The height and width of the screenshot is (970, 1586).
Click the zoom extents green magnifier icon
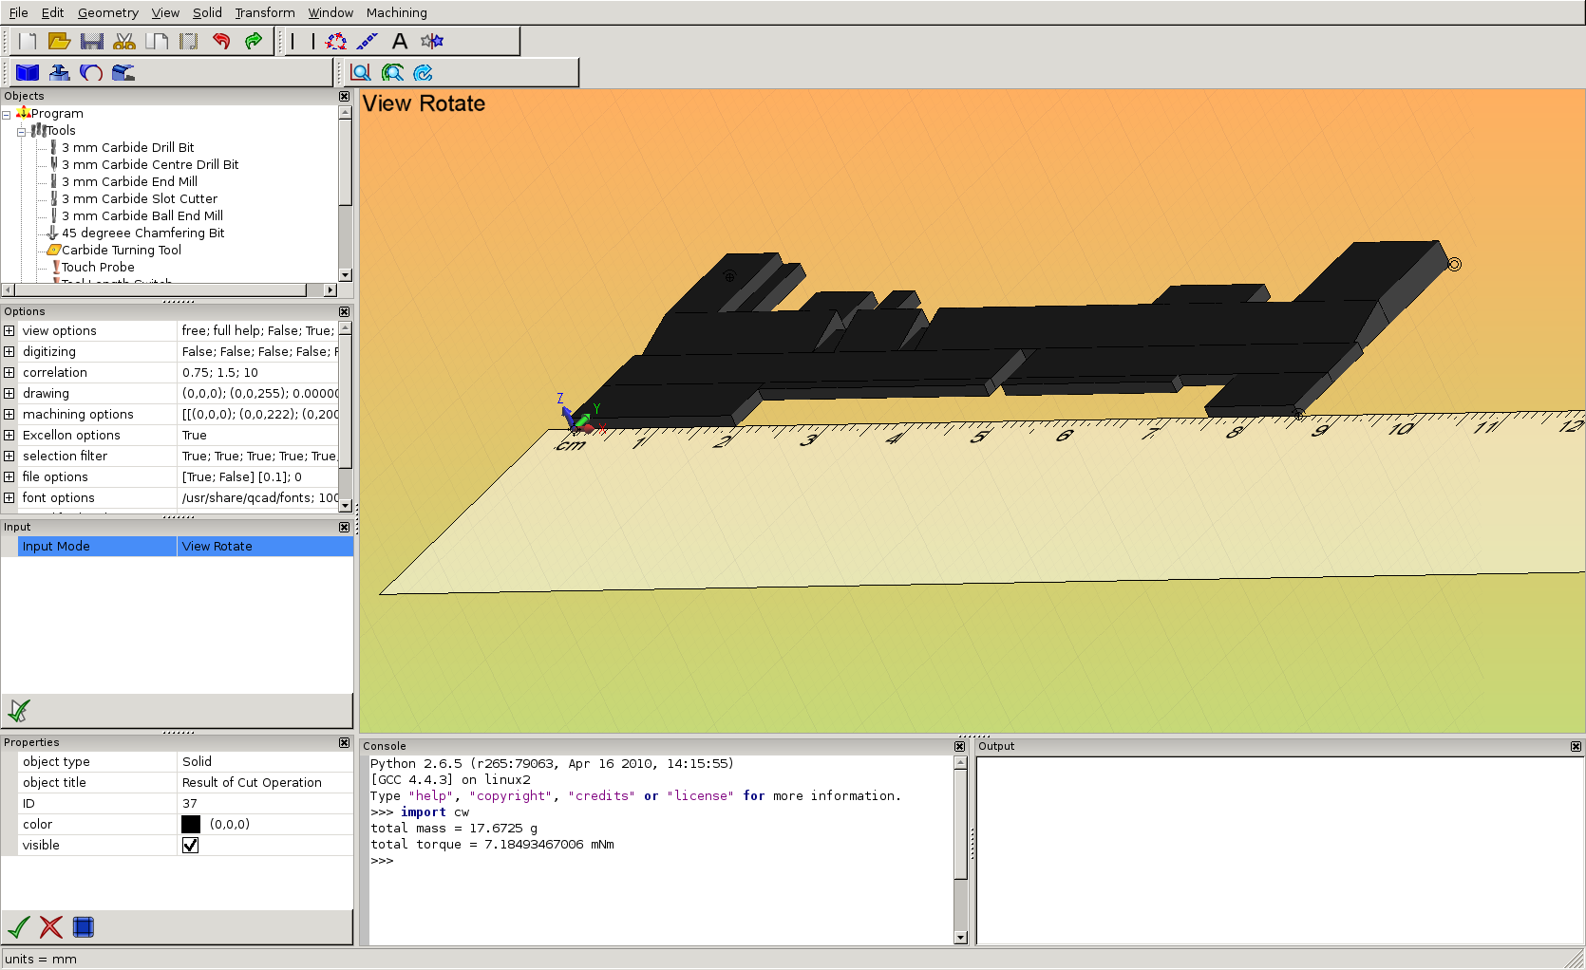(x=392, y=72)
